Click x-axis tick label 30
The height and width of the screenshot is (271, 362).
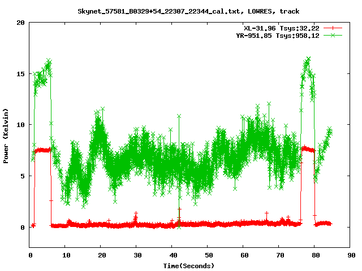tap(137, 255)
